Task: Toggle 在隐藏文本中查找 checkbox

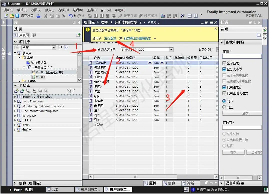Action: click(224, 81)
